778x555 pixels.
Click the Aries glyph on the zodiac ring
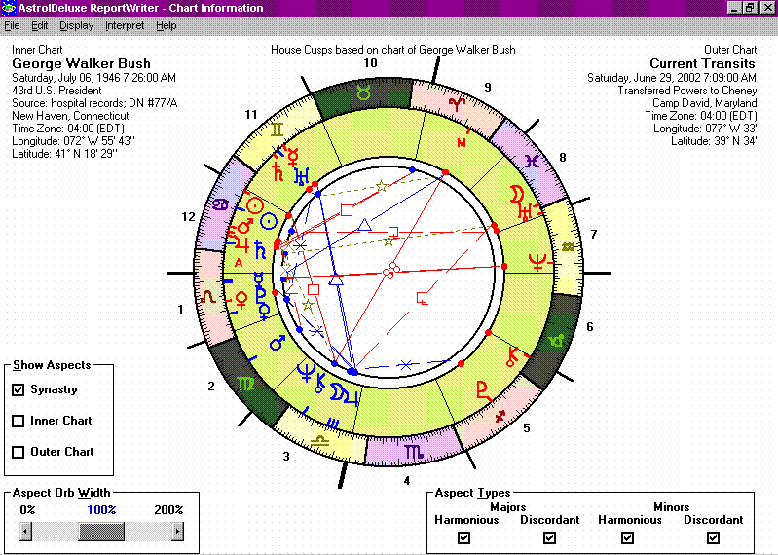pos(457,104)
